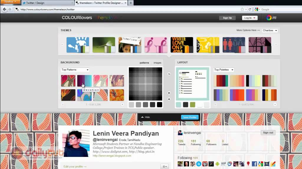Switch to the Twitter / Design tab
Image resolution: width=302 pixels, height=169 pixels.
(x=47, y=3)
